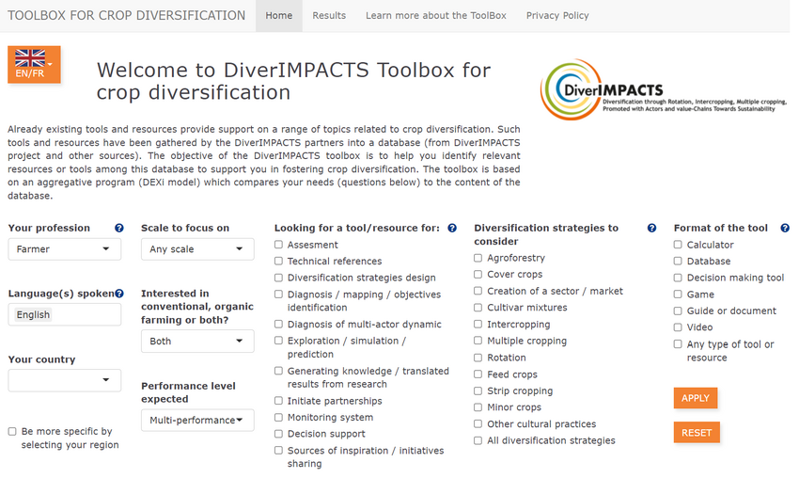Screen dimensions: 799x478
Task: Click the Language(s) spoken input field
Action: [65, 315]
